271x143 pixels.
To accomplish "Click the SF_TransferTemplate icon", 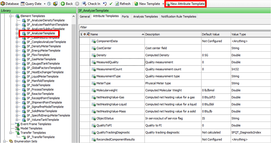I will [24, 137].
